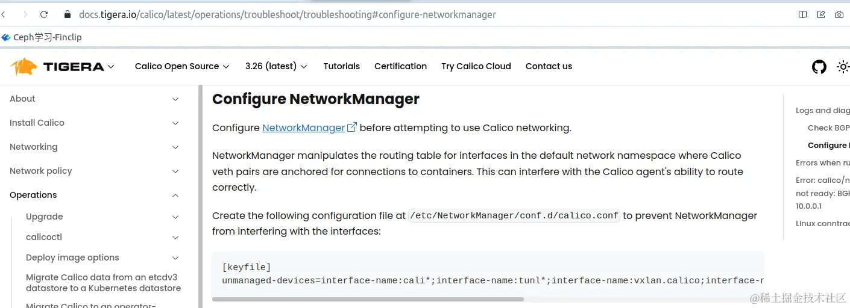
Task: Open the Tigera product dropdown chevron
Action: point(111,66)
